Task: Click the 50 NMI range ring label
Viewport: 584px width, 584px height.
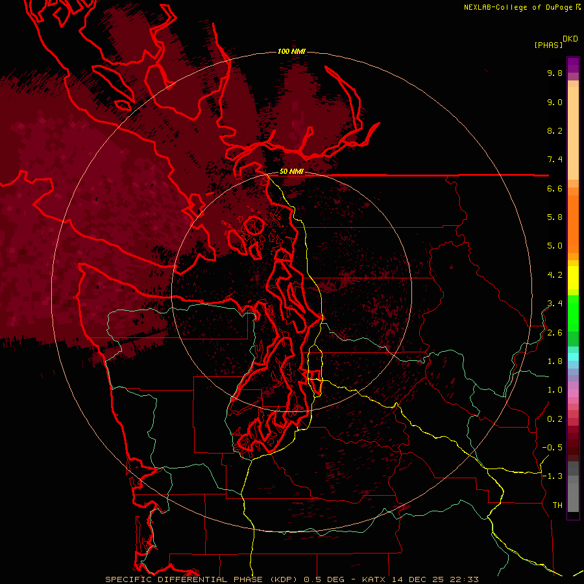Action: coord(291,171)
